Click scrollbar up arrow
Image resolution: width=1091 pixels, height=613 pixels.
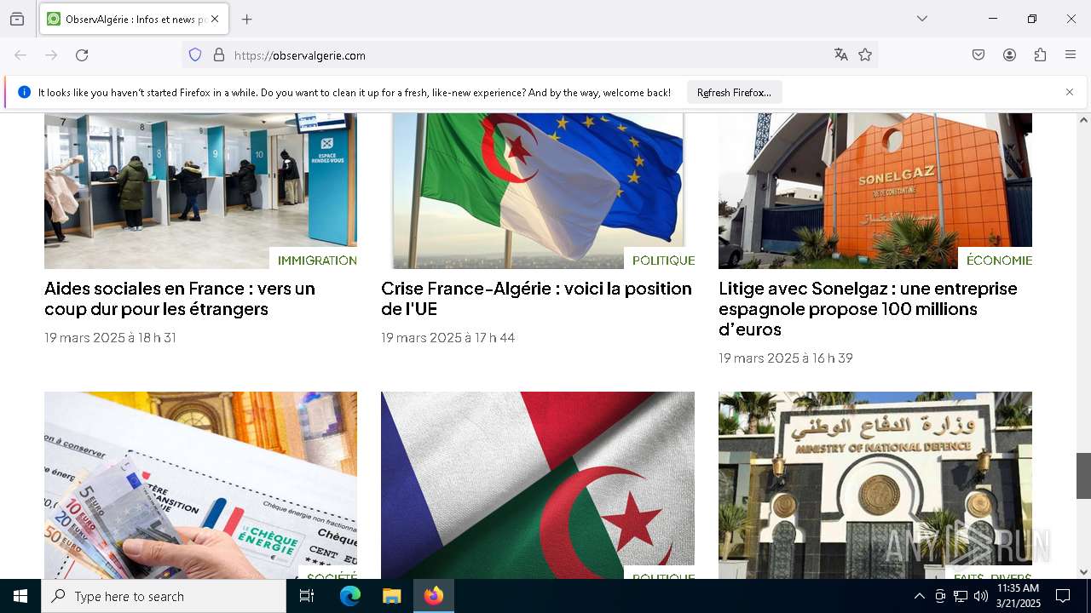point(1083,120)
